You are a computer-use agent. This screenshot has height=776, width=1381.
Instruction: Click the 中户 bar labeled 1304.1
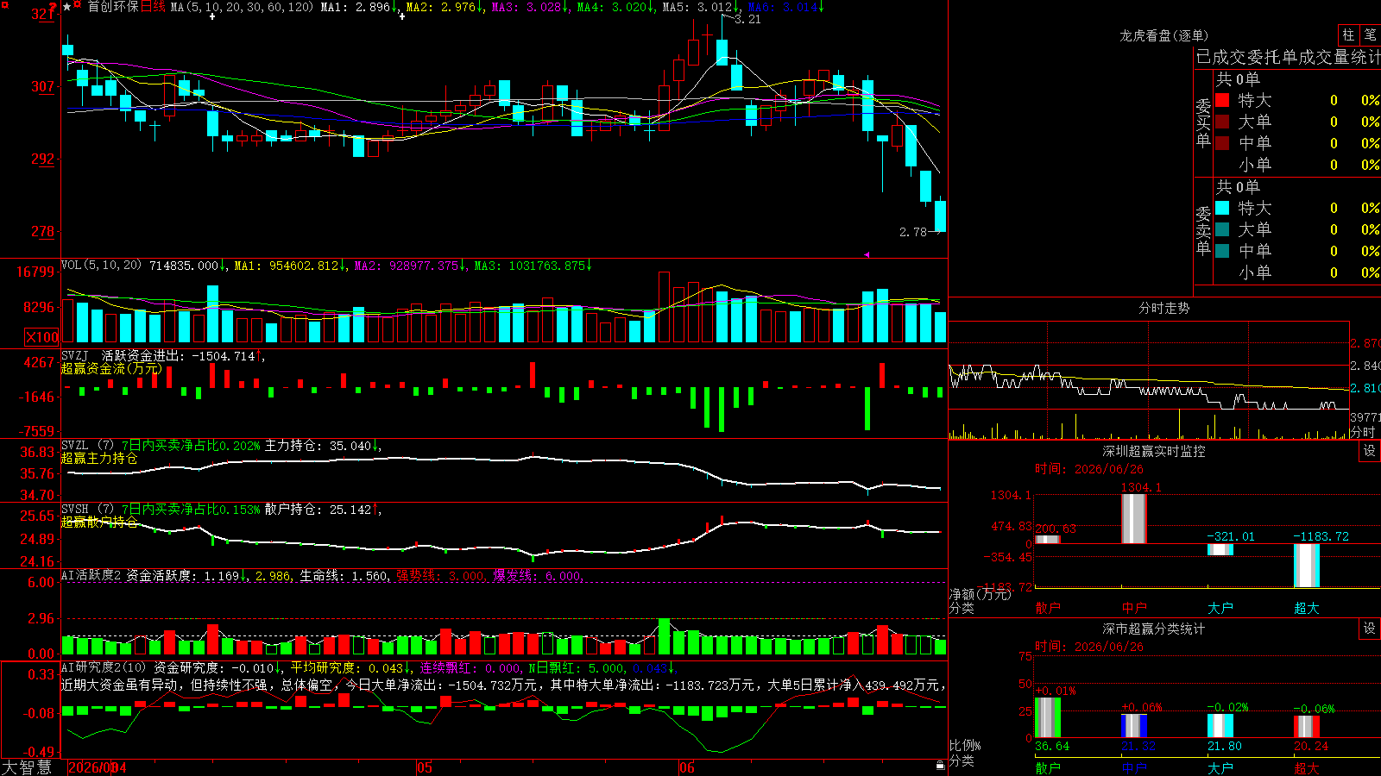1134,518
